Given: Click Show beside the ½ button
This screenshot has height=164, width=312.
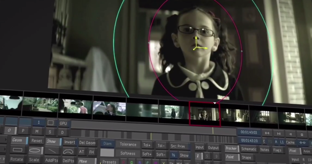Looking at the screenshot, I should 184,155.
